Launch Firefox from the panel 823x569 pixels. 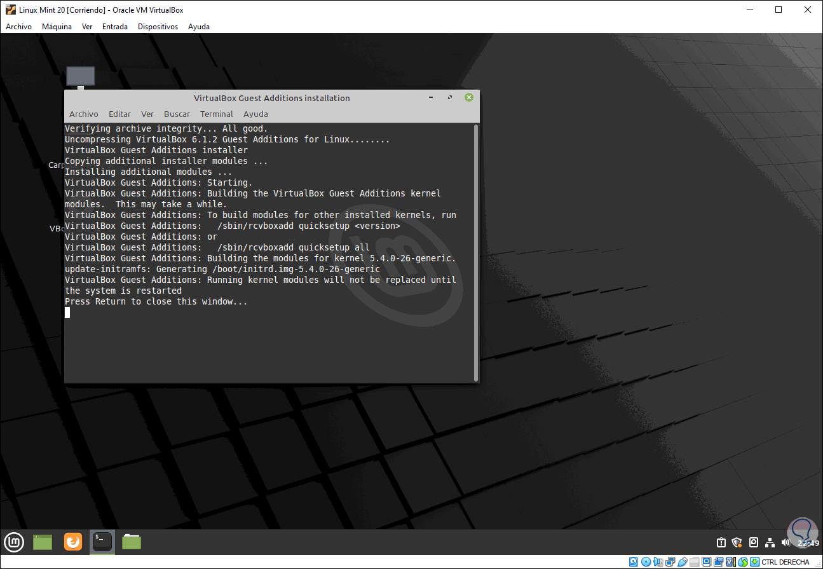[x=73, y=542]
